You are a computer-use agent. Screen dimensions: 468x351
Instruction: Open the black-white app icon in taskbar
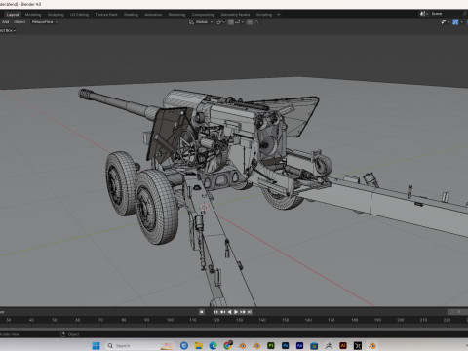[358, 346]
